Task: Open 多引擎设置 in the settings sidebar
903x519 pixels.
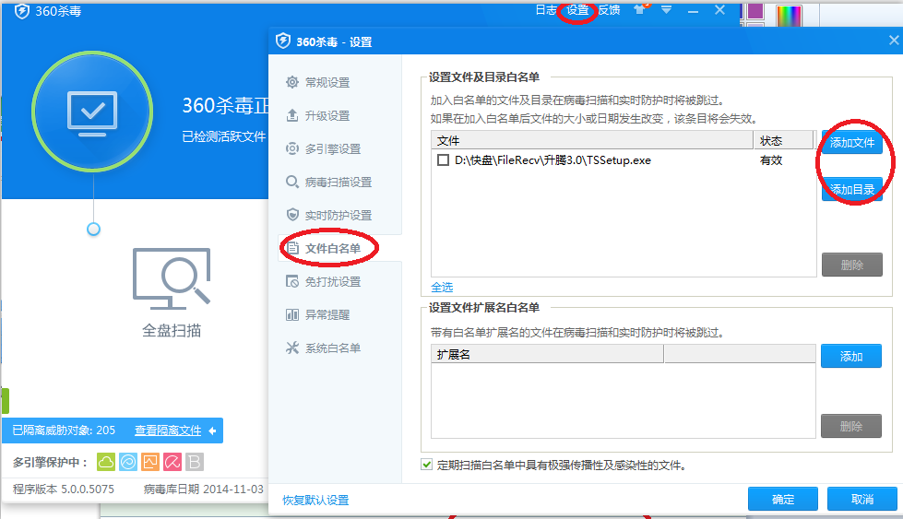Action: [x=333, y=149]
